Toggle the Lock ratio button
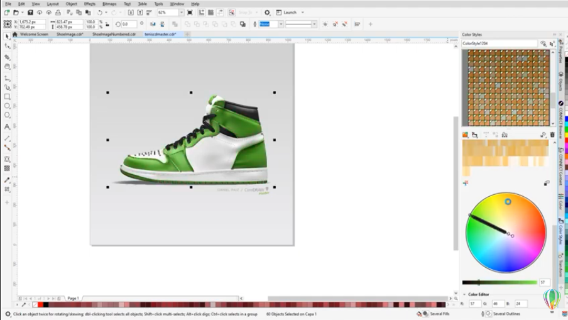 [x=107, y=25]
